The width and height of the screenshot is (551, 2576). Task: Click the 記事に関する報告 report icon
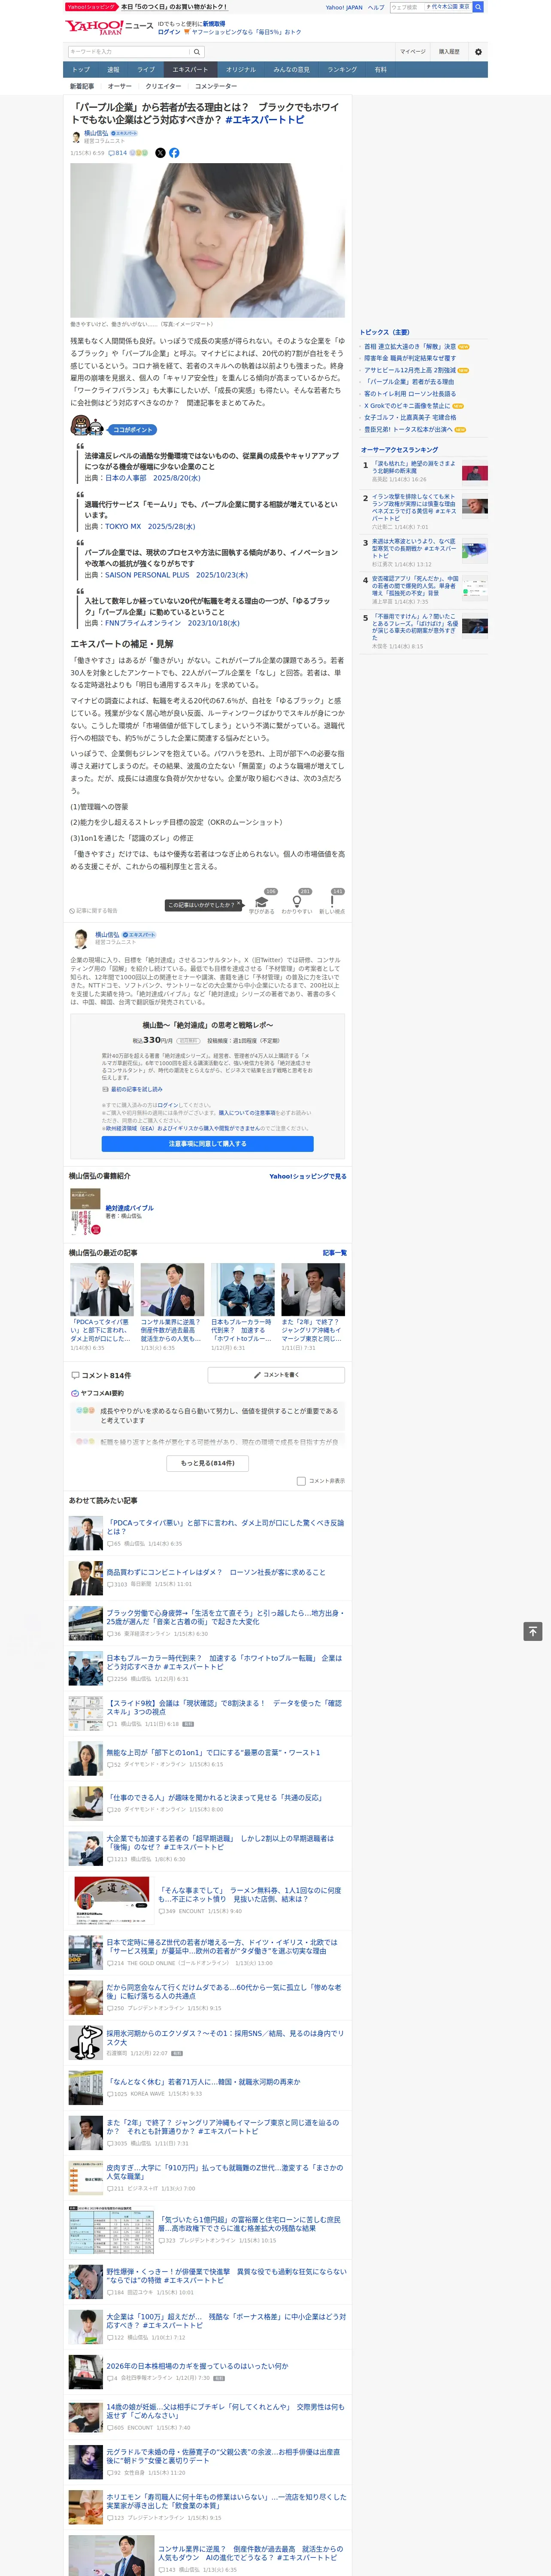73,911
